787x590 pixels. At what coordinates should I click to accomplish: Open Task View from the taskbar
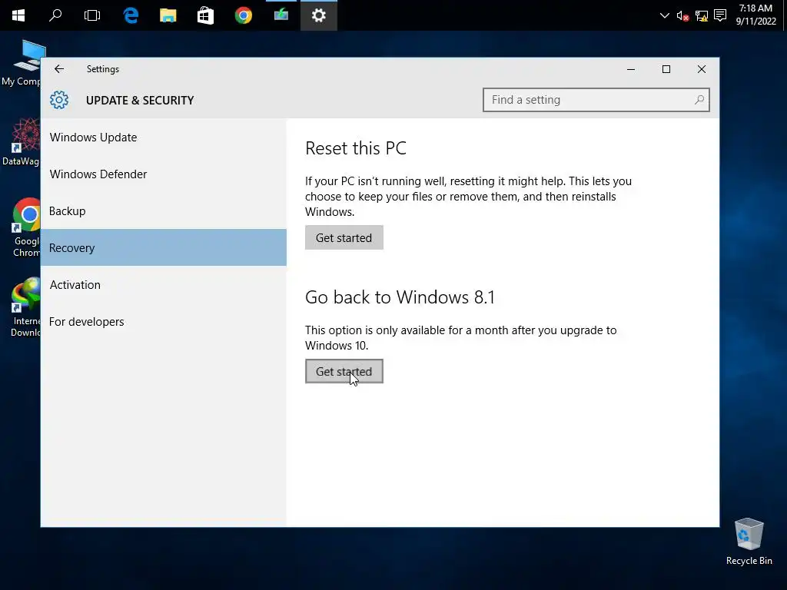(92, 15)
